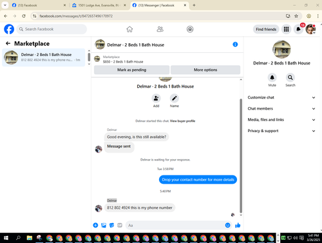Open View buyer profile link
Screen dimensions: 322x243
182,121
